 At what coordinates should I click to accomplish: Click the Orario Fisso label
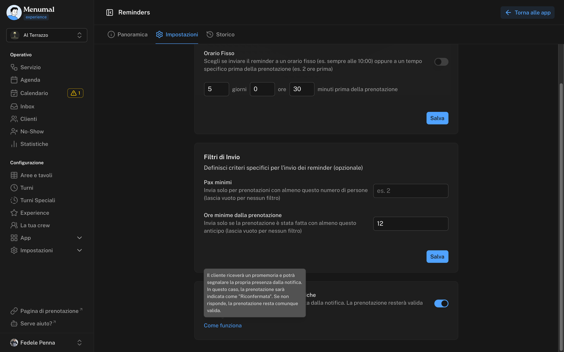[x=219, y=53]
